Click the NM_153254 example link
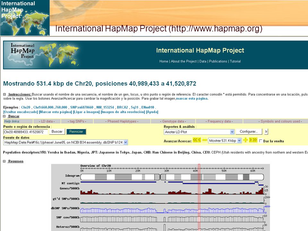Image resolution: width=308 pixels, height=231 pixels. pos(105,107)
